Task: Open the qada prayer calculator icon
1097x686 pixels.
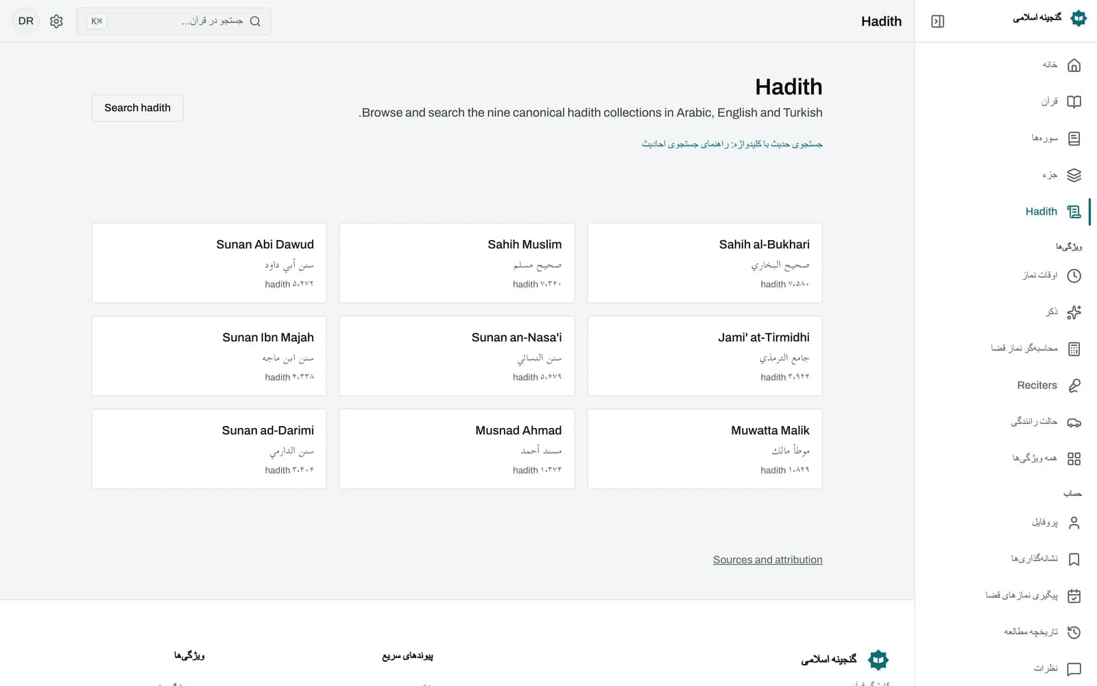Action: pyautogui.click(x=1074, y=349)
